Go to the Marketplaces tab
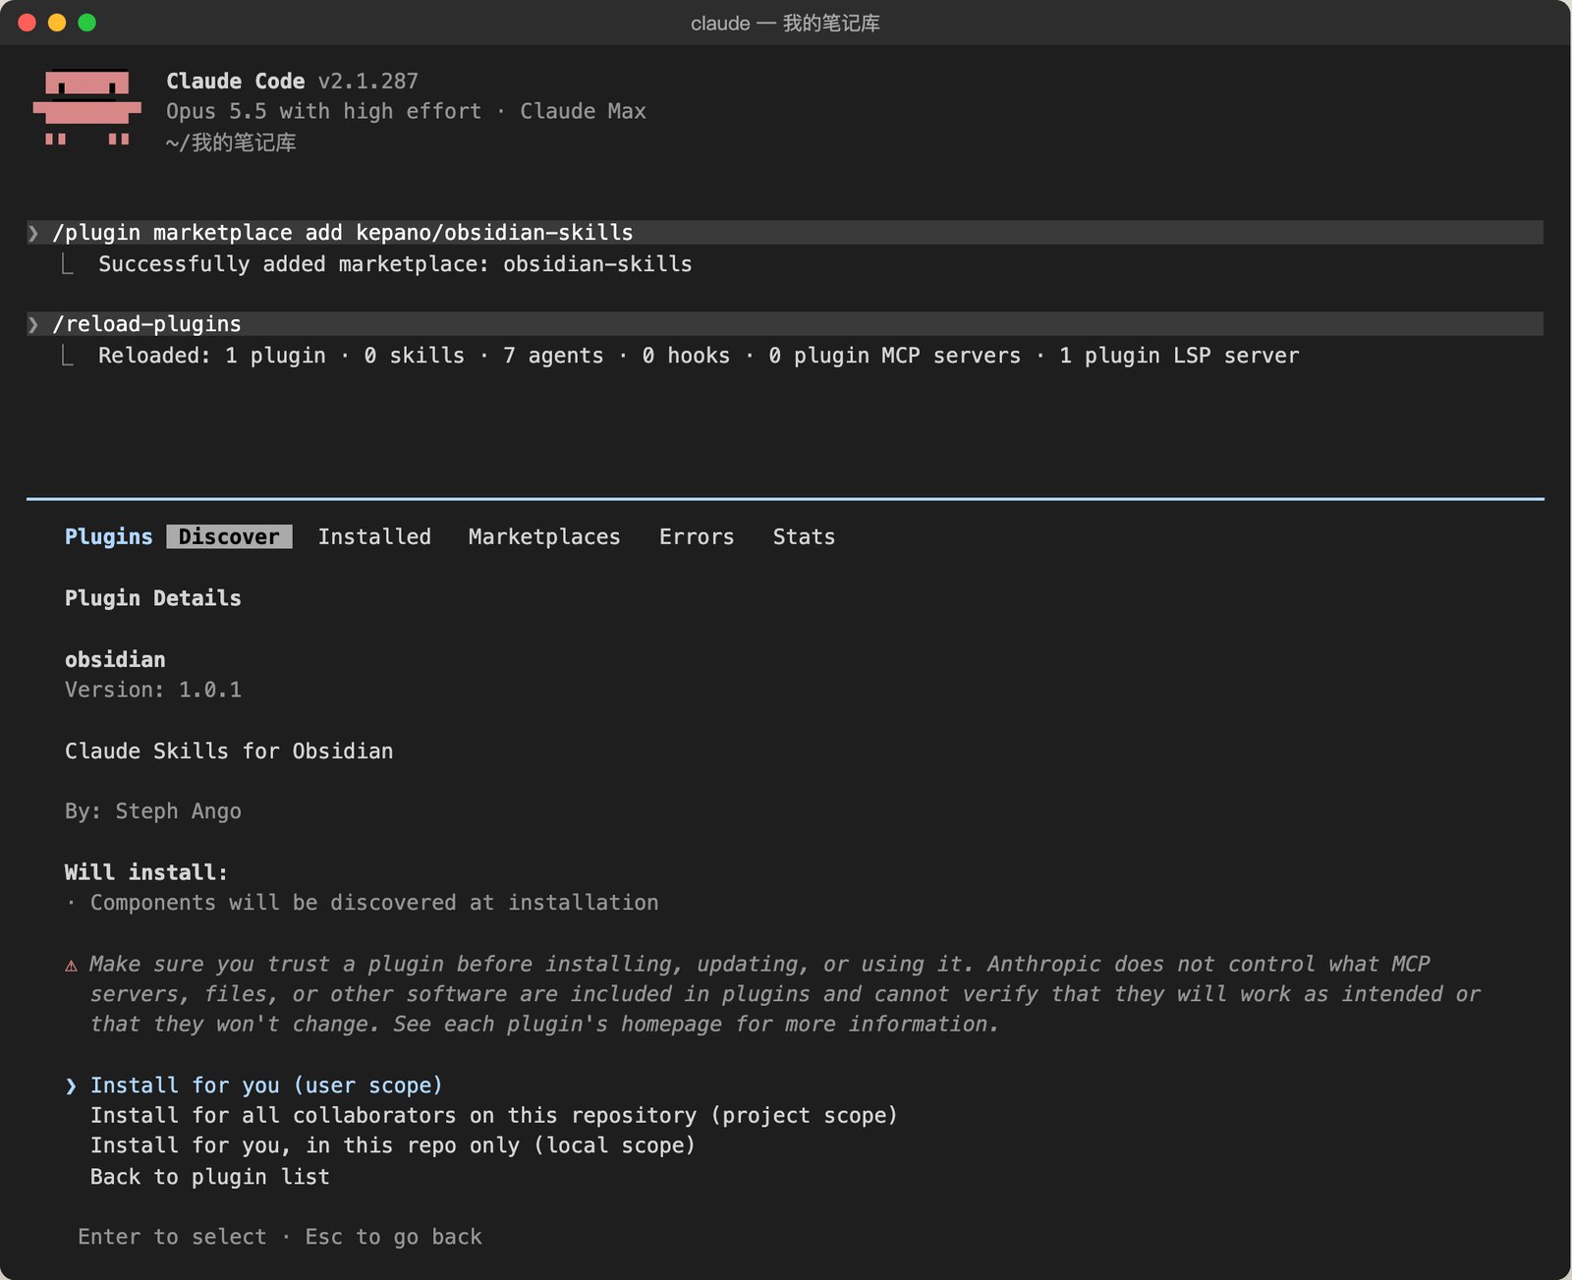The image size is (1572, 1280). [544, 536]
